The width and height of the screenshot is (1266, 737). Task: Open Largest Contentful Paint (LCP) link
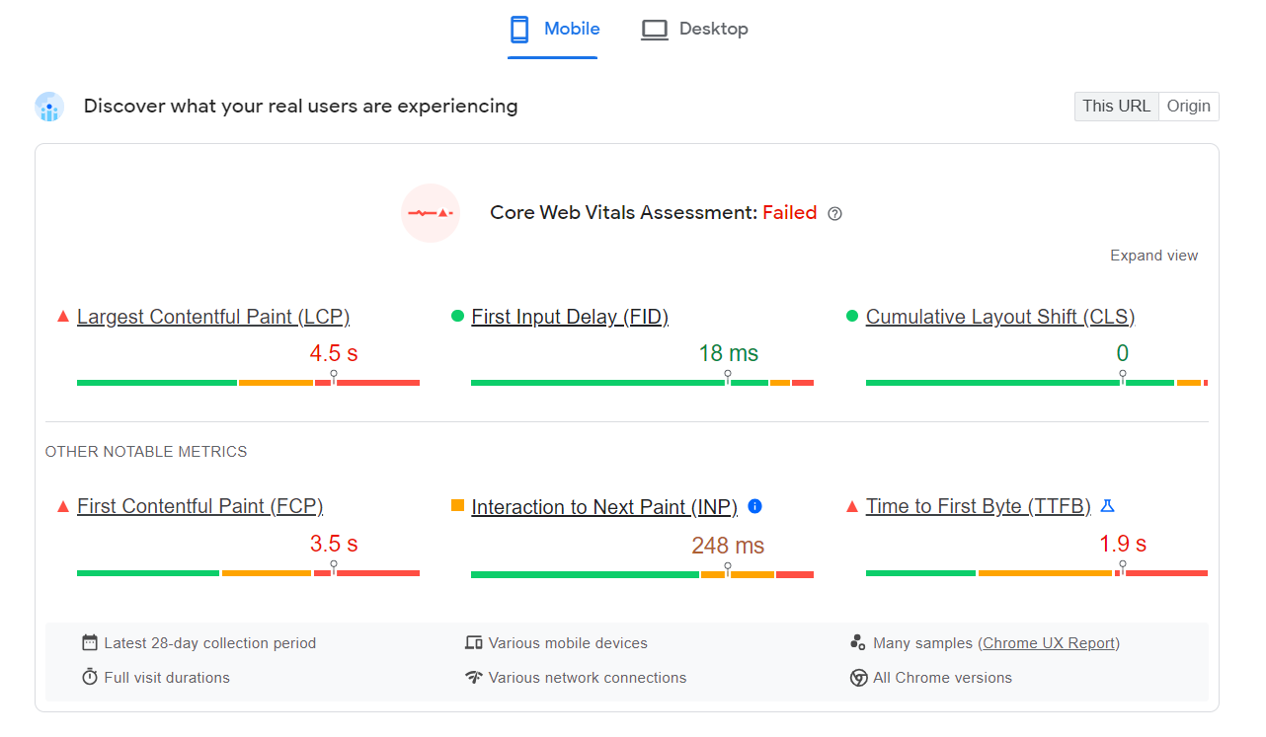tap(213, 317)
